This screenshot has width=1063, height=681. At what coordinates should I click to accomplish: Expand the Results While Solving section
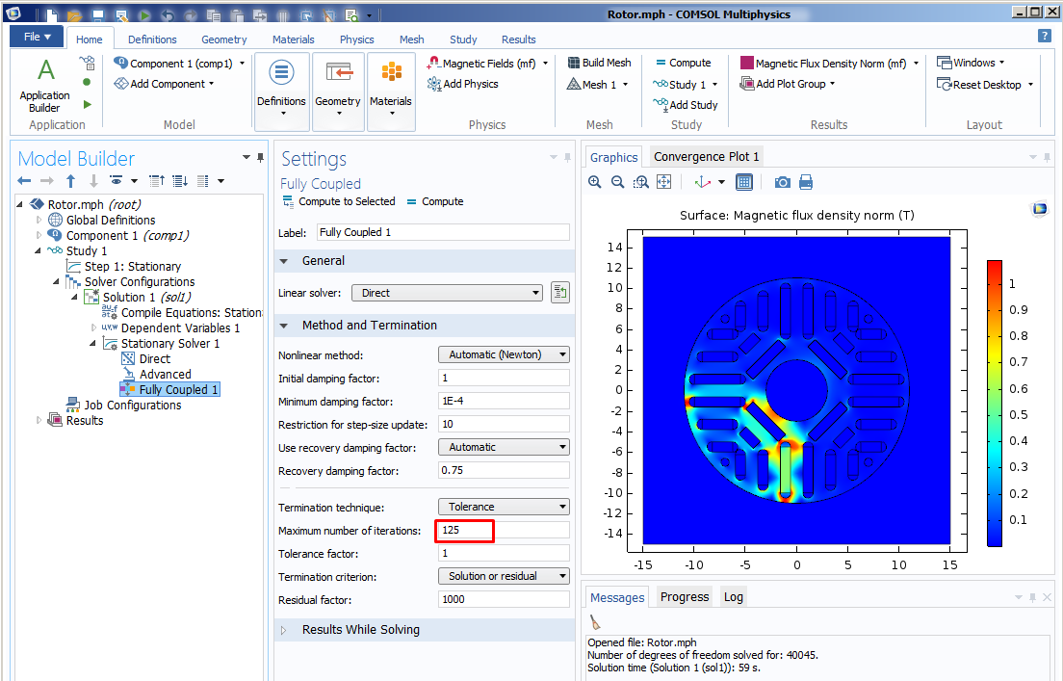284,630
